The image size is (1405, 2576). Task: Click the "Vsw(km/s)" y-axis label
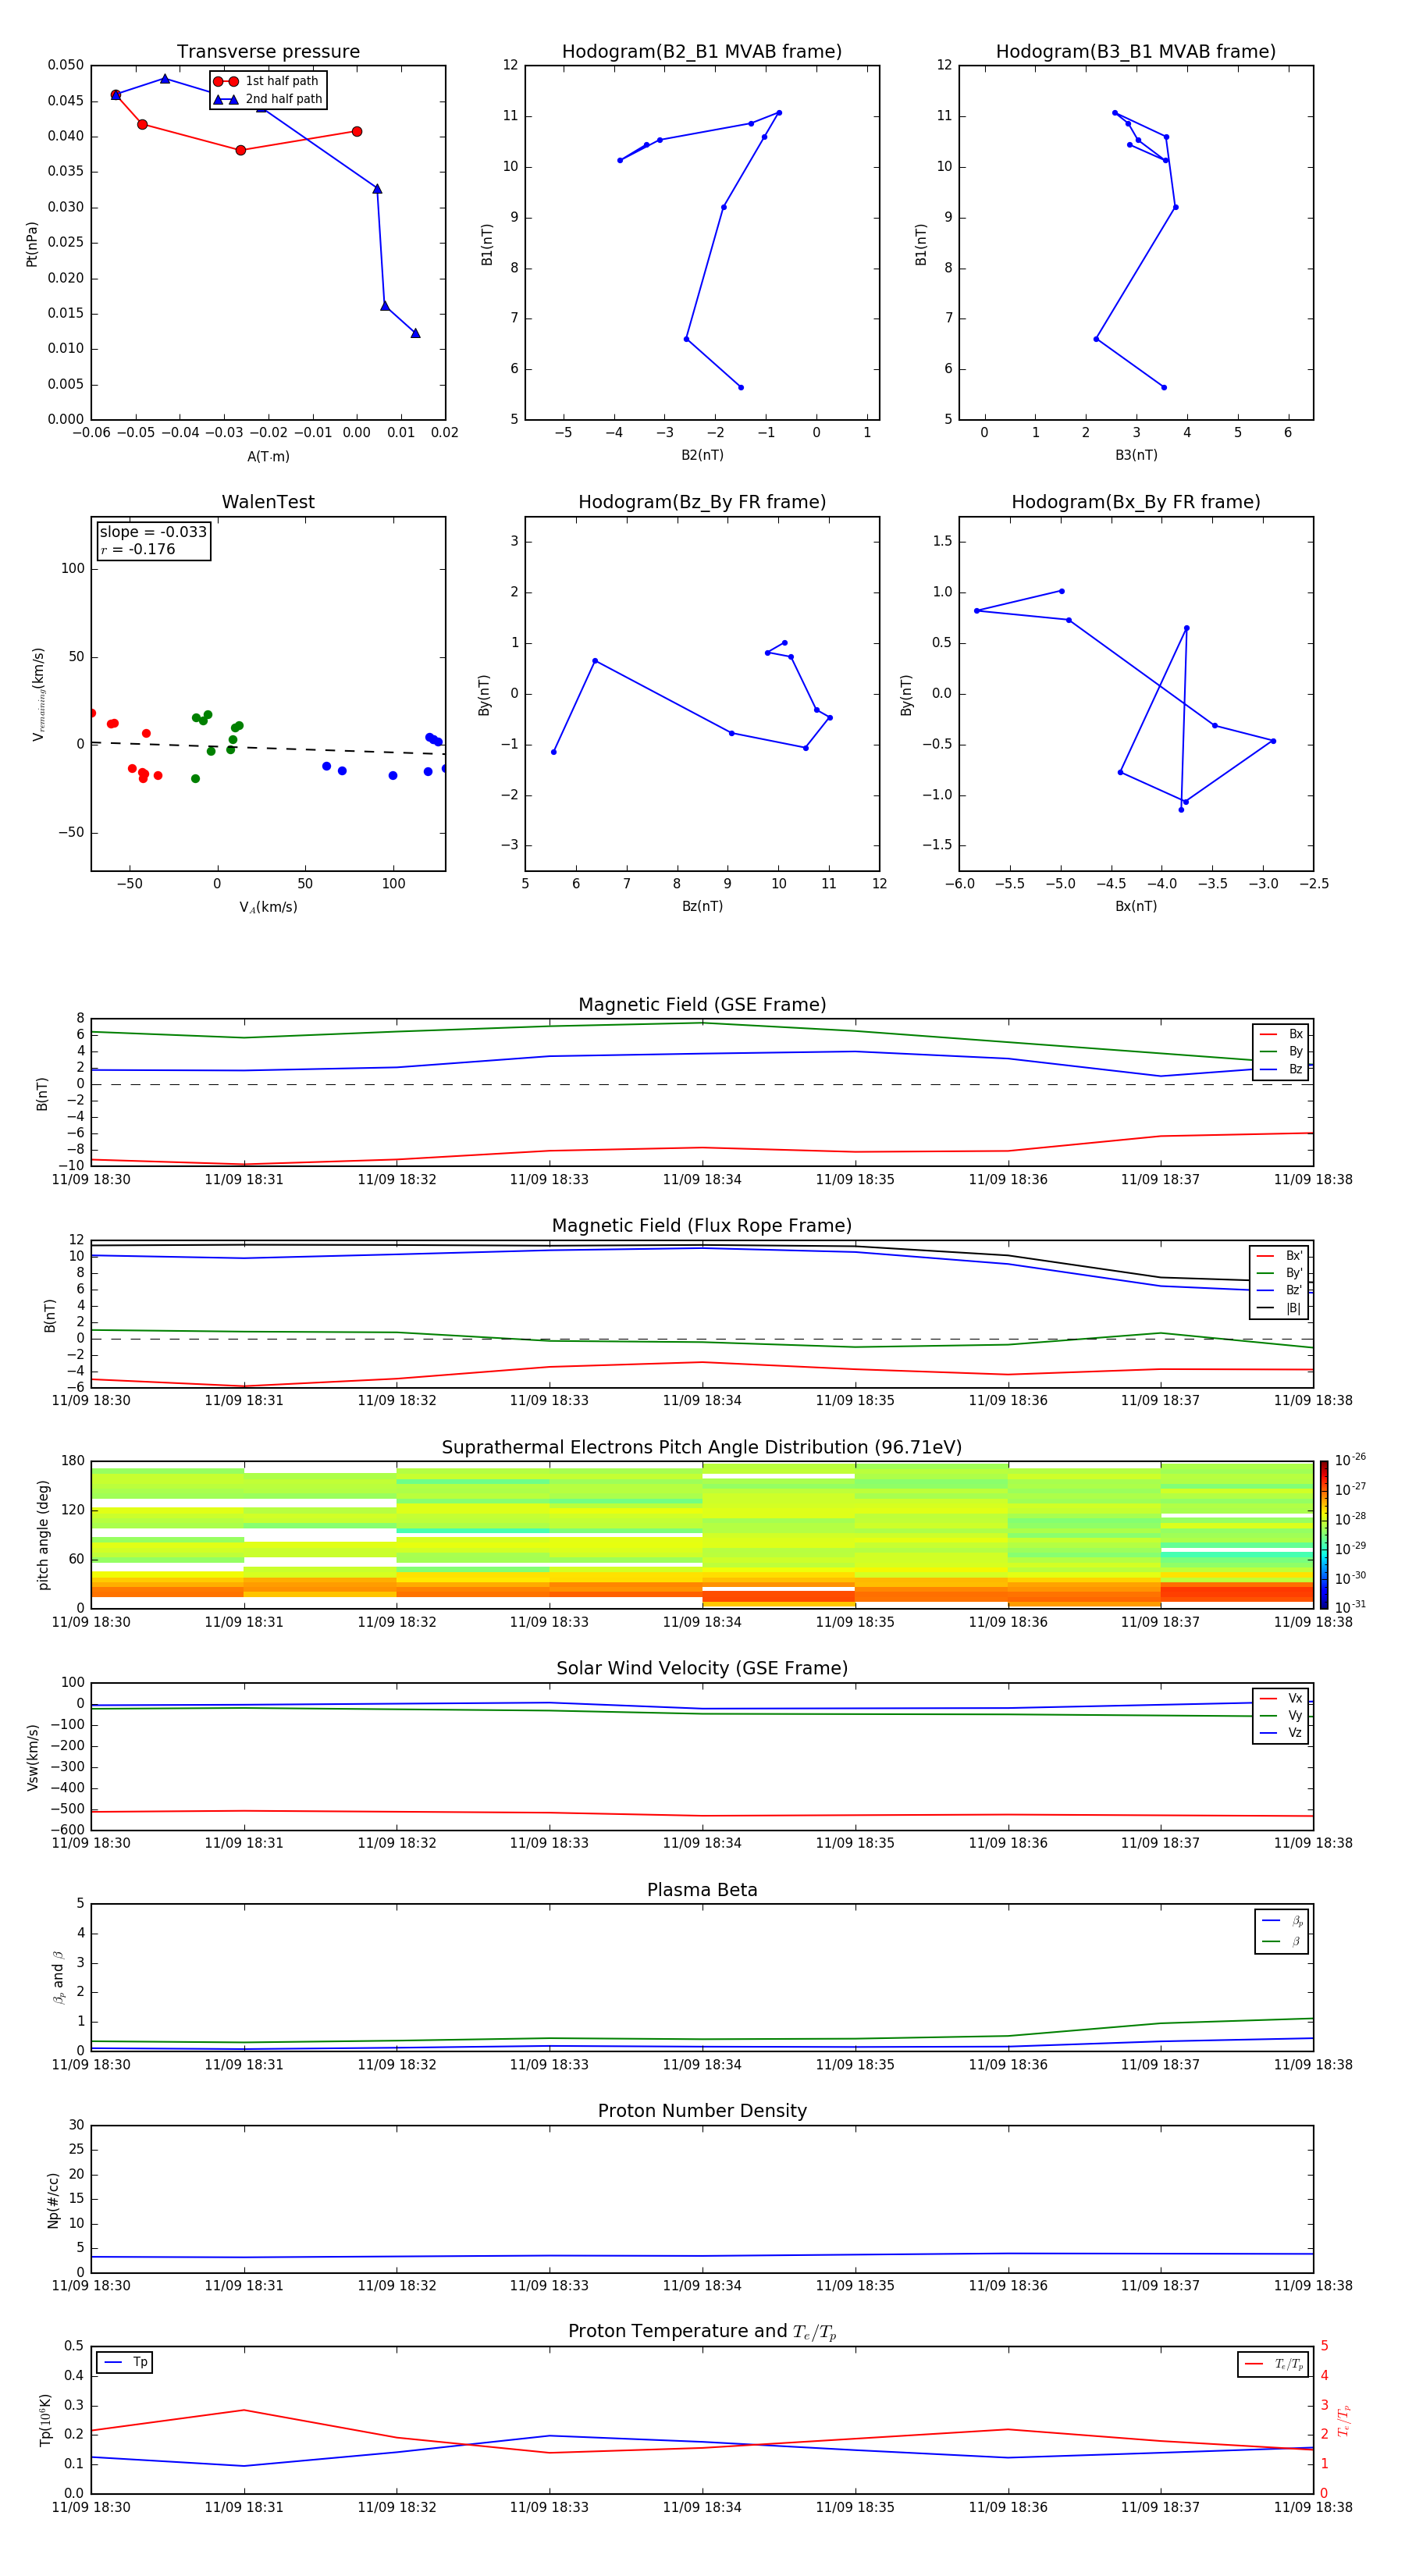click(33, 1757)
